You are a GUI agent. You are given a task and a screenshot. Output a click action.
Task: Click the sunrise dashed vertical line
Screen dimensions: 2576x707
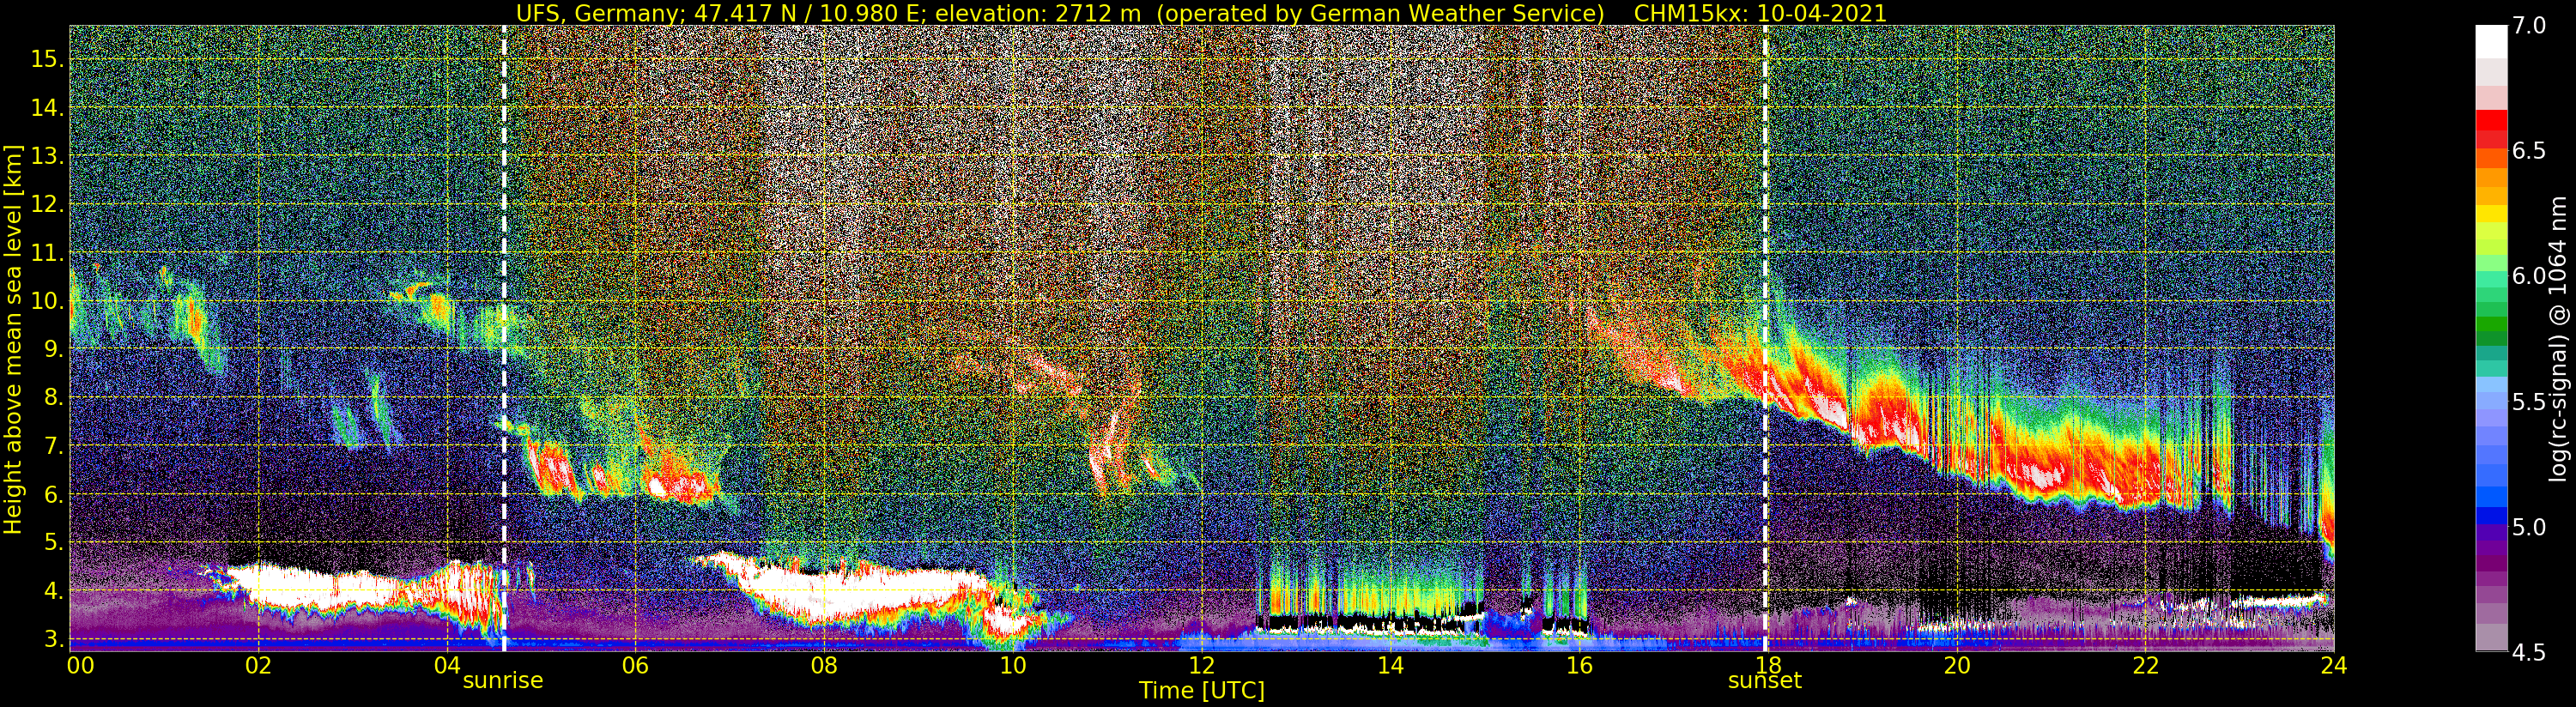[x=503, y=339]
